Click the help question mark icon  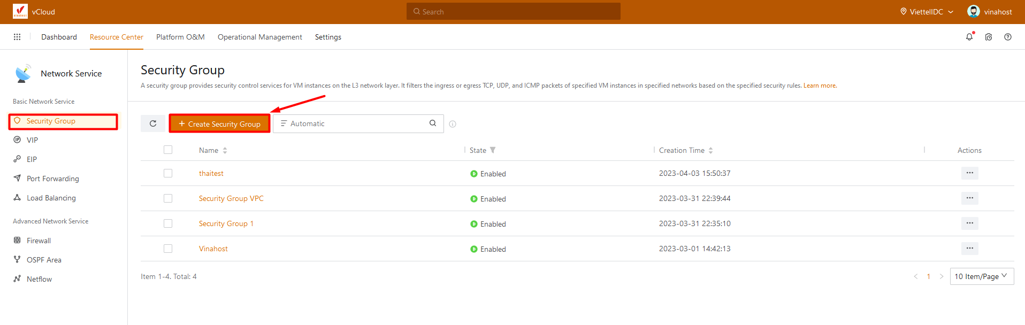(x=1007, y=37)
